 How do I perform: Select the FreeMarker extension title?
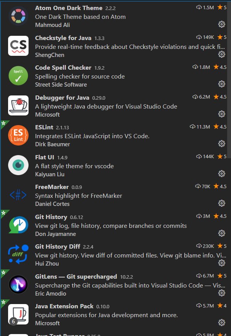click(52, 187)
